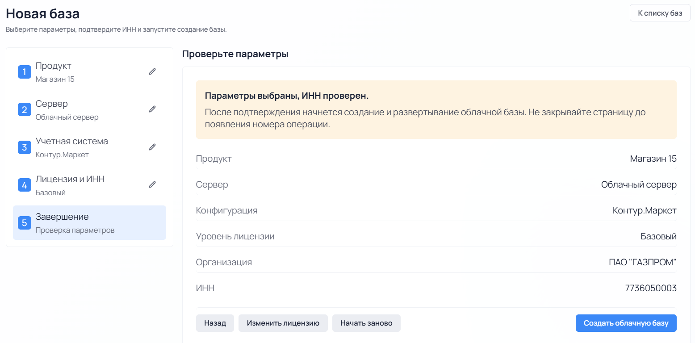This screenshot has height=343, width=695.
Task: Open the Лицензия и ИНН step
Action: tap(89, 185)
